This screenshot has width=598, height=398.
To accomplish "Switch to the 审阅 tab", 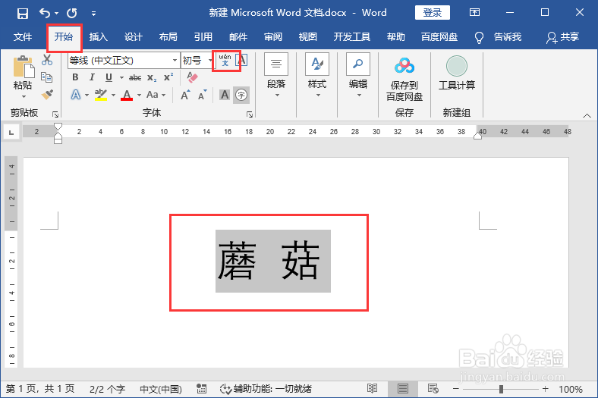I will click(273, 37).
